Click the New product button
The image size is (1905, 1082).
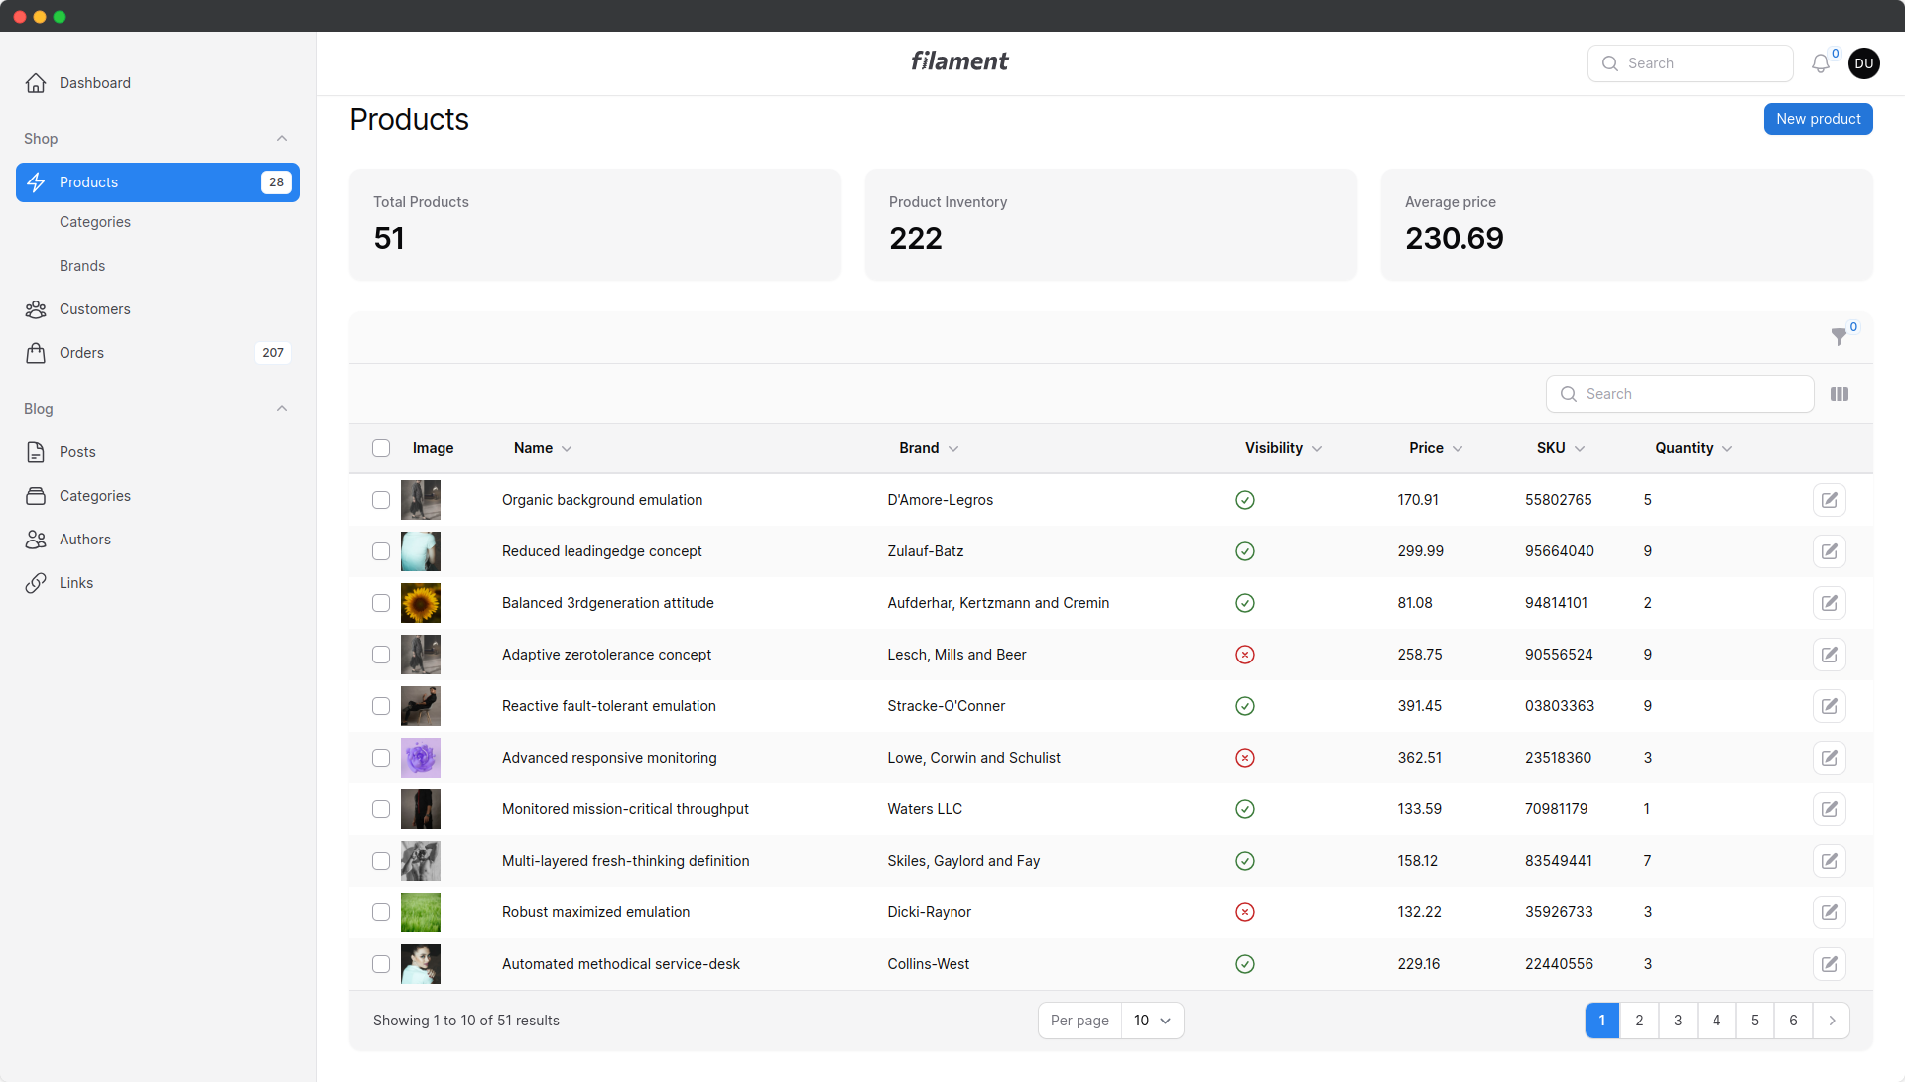pyautogui.click(x=1818, y=119)
